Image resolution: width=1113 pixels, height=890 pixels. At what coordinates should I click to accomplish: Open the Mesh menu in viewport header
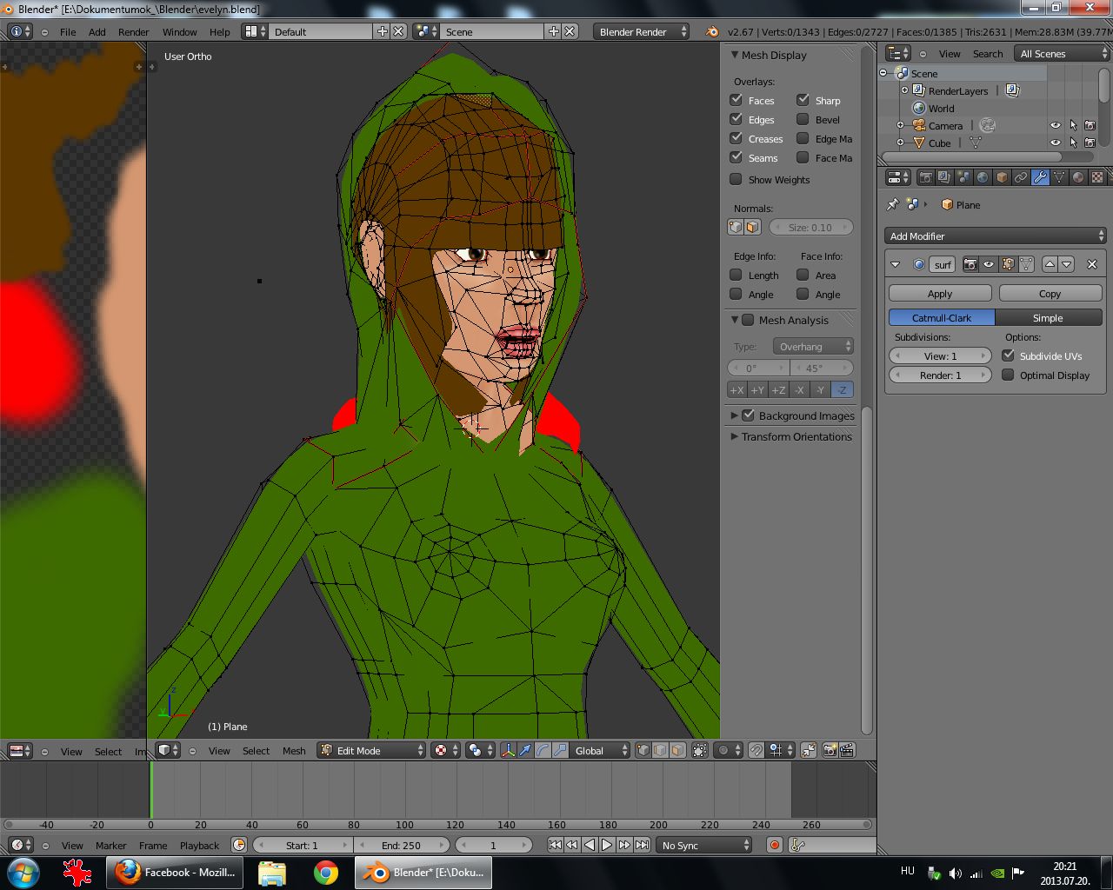pyautogui.click(x=294, y=750)
